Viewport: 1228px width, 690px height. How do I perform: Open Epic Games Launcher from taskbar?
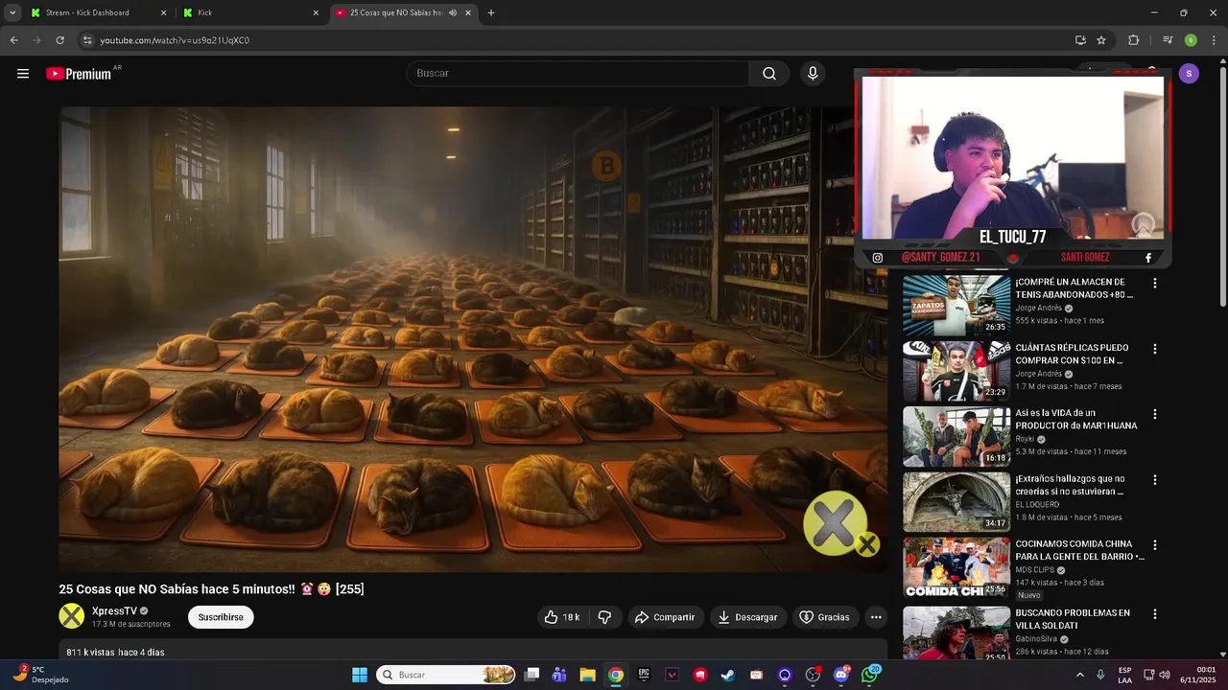644,675
